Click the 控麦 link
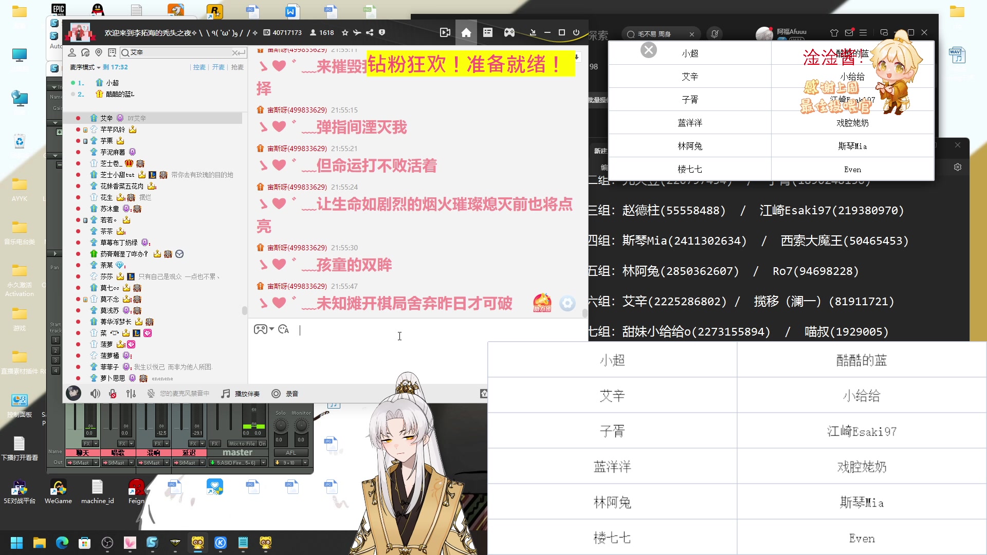This screenshot has width=987, height=555. pos(199,67)
